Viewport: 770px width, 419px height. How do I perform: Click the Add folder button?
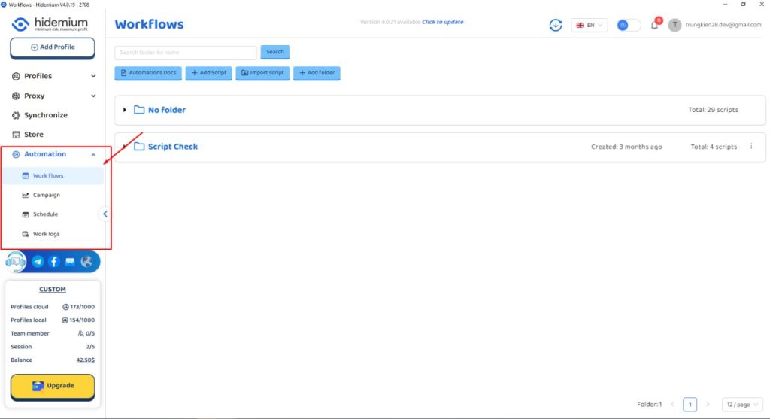[x=317, y=73]
